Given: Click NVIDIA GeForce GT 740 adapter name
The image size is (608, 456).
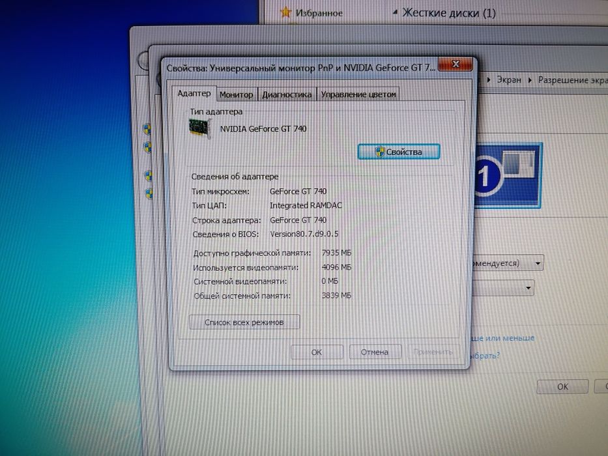Looking at the screenshot, I should tap(263, 129).
